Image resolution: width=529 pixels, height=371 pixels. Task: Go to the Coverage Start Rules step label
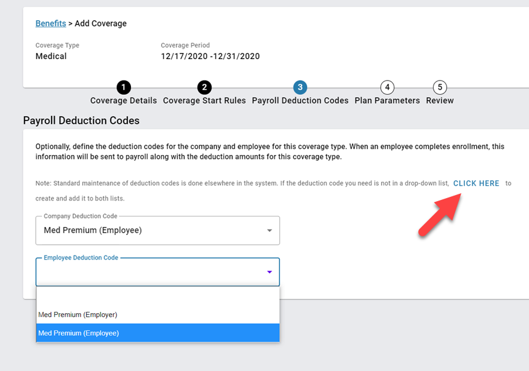pyautogui.click(x=204, y=101)
